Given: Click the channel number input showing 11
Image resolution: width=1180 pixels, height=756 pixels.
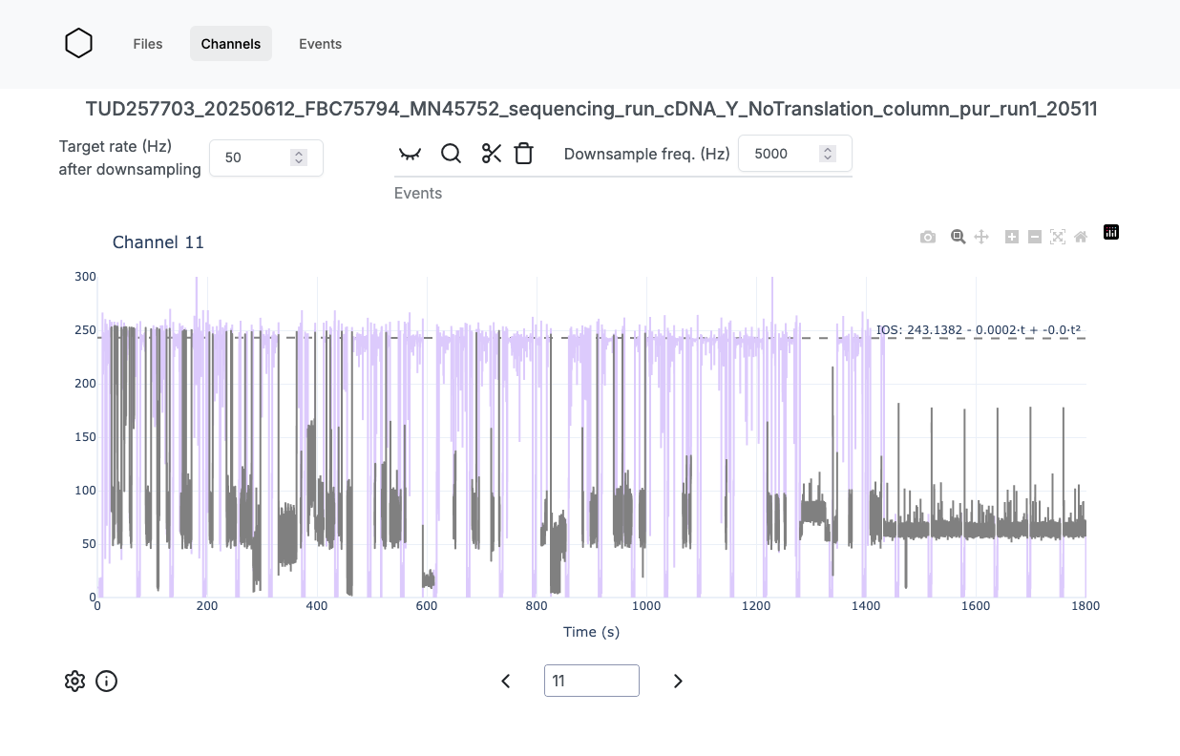Looking at the screenshot, I should point(591,680).
